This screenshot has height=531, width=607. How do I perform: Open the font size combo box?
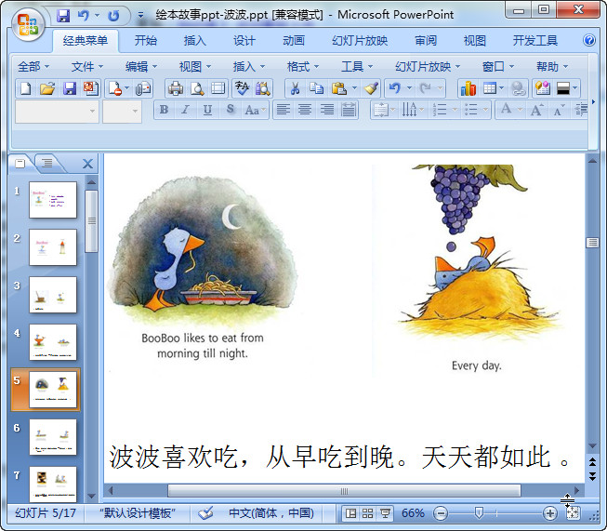[122, 112]
